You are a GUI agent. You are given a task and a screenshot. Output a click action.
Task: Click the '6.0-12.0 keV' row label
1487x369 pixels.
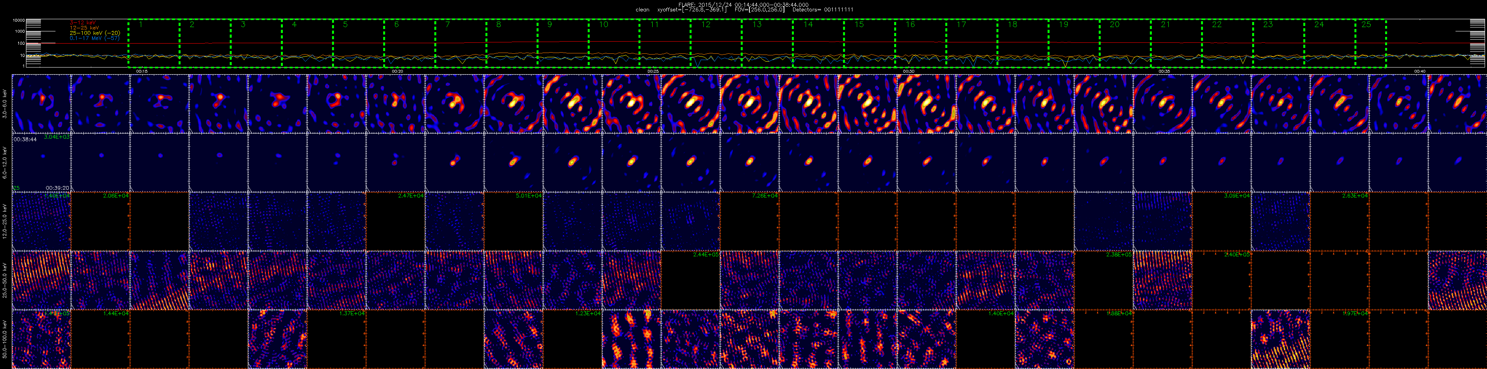(5, 163)
